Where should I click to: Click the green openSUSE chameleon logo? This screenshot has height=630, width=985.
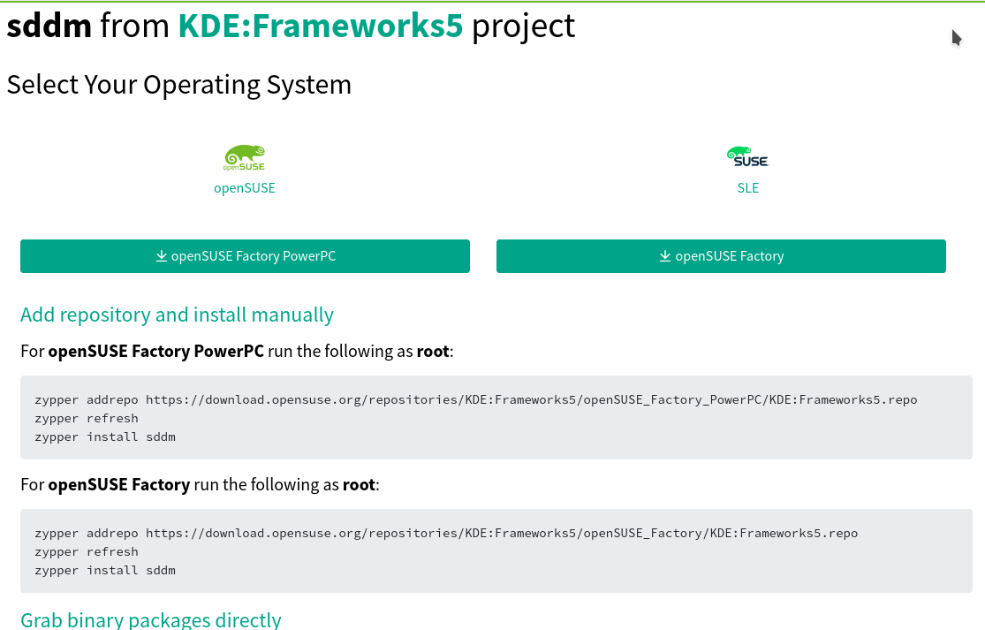click(x=244, y=157)
